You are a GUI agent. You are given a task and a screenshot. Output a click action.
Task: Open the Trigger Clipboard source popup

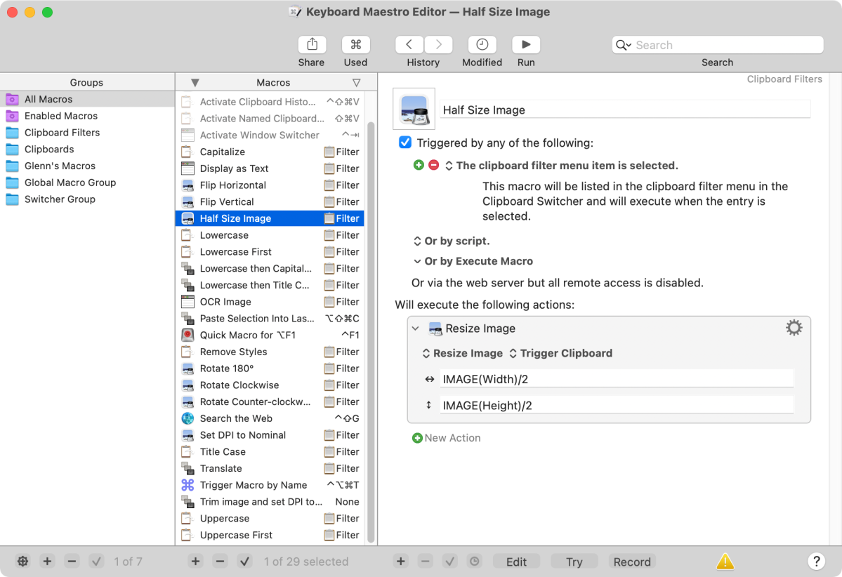(560, 353)
